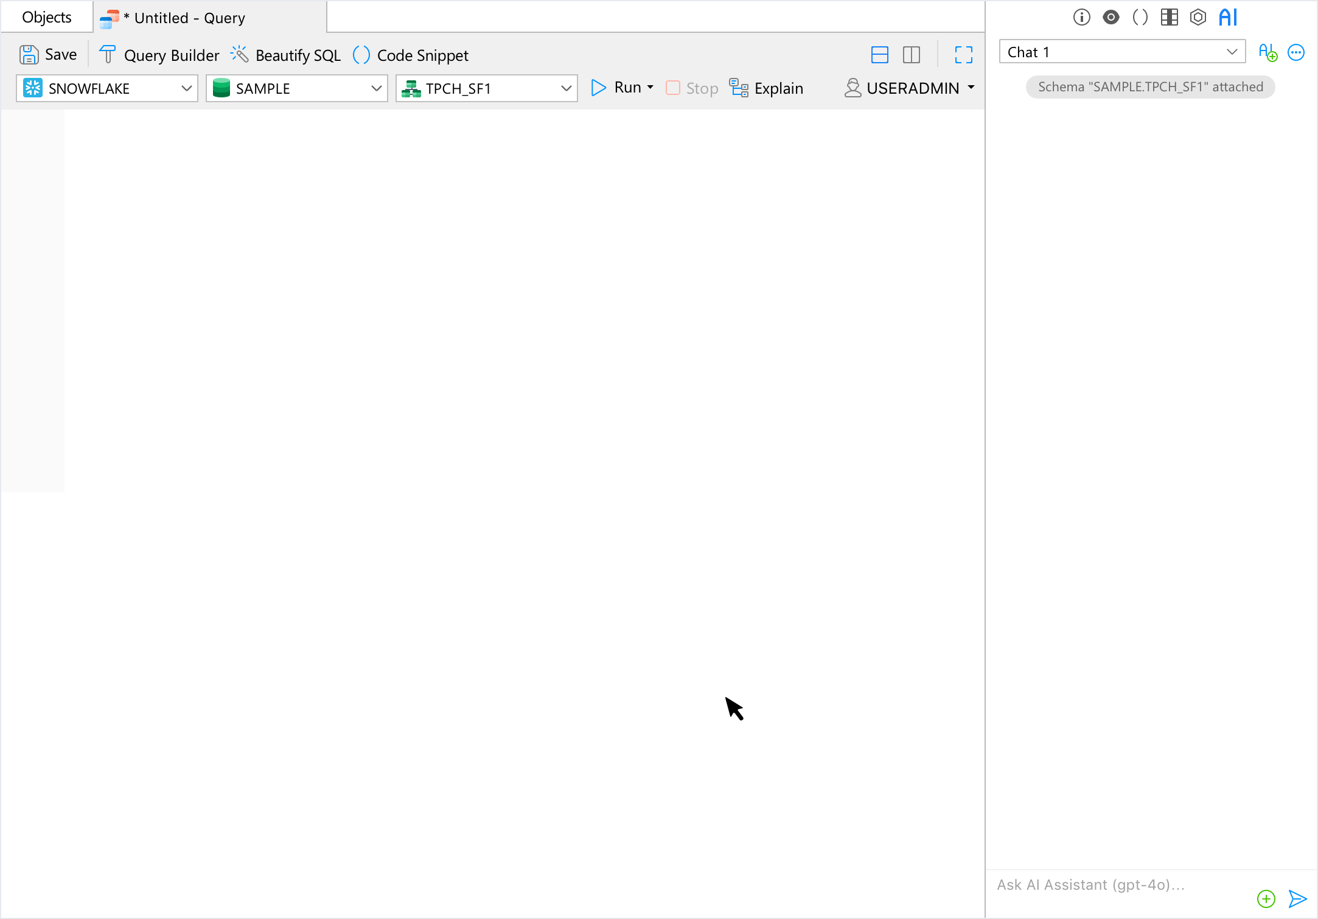Click the new AI chat icon
The width and height of the screenshot is (1318, 919).
pos(1267,52)
